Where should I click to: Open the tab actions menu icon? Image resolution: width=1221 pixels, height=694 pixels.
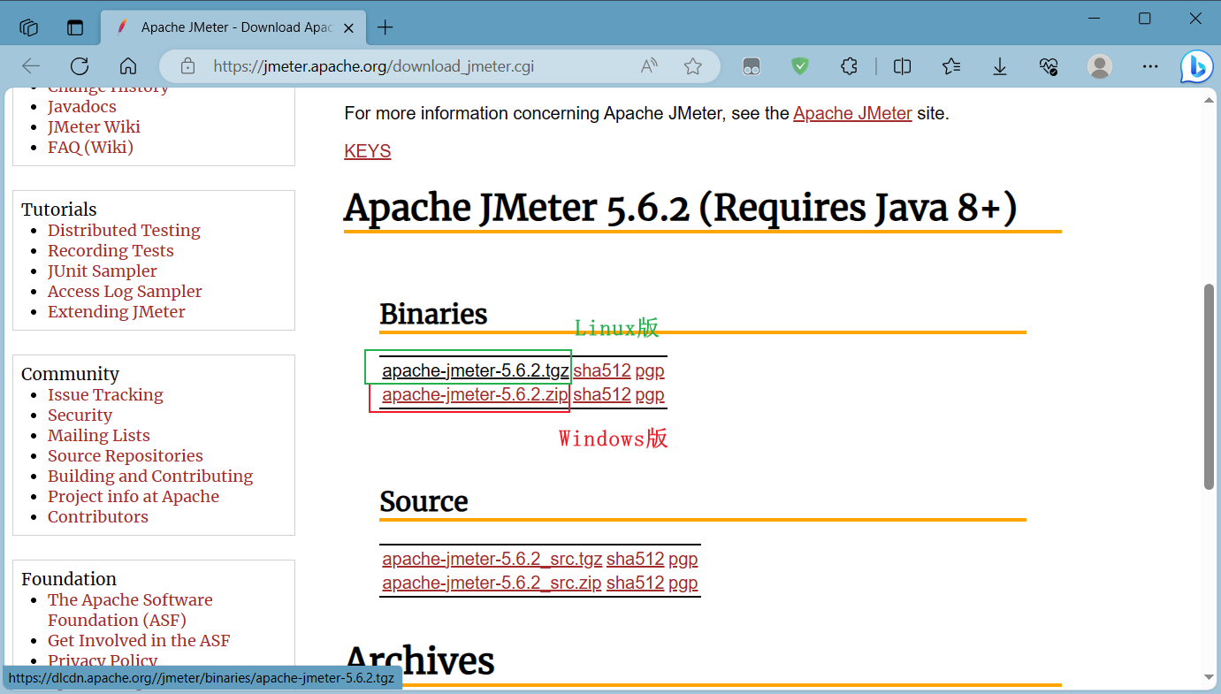click(x=75, y=27)
